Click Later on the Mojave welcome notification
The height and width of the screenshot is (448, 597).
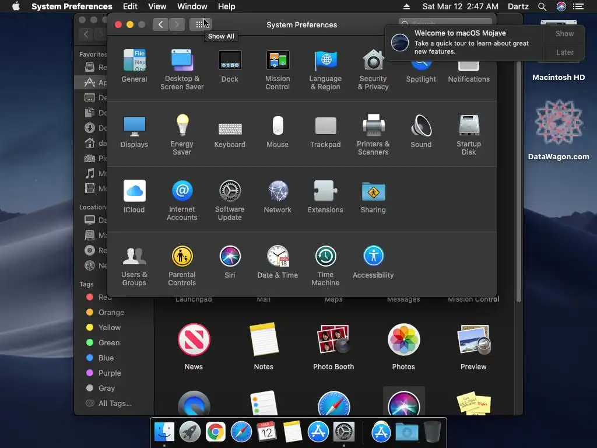tap(564, 52)
